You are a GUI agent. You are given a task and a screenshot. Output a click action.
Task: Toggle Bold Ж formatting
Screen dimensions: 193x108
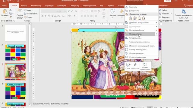[43, 16]
